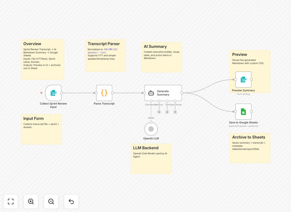
Task: Select the Collect Sprint Review Input node
Action: (53, 93)
